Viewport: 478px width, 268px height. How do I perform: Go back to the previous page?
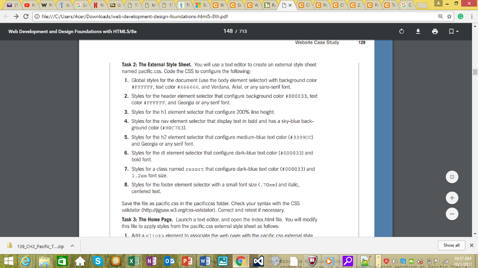(7, 16)
